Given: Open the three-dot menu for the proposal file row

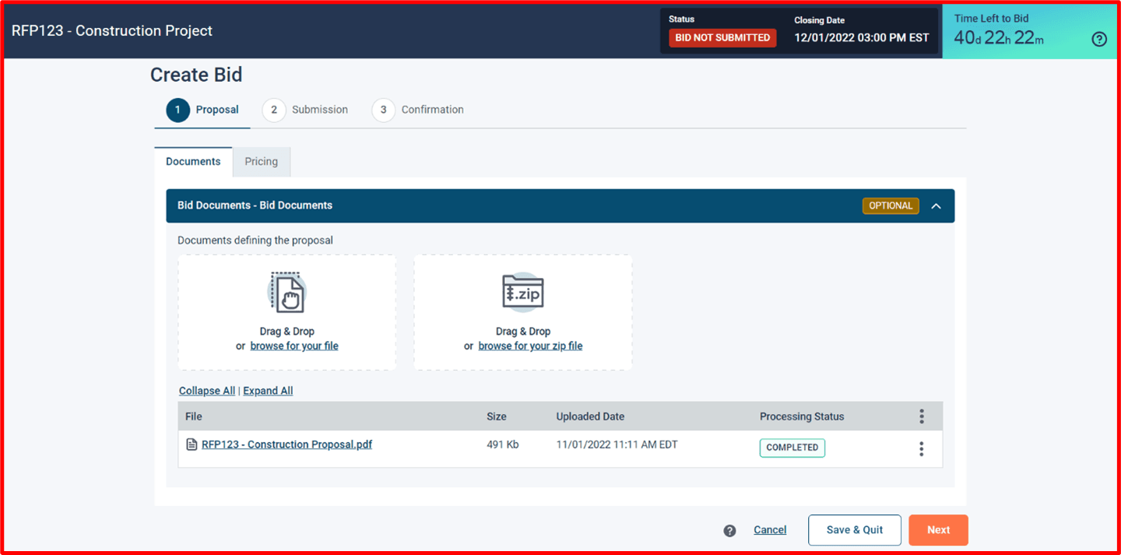Looking at the screenshot, I should pyautogui.click(x=921, y=448).
